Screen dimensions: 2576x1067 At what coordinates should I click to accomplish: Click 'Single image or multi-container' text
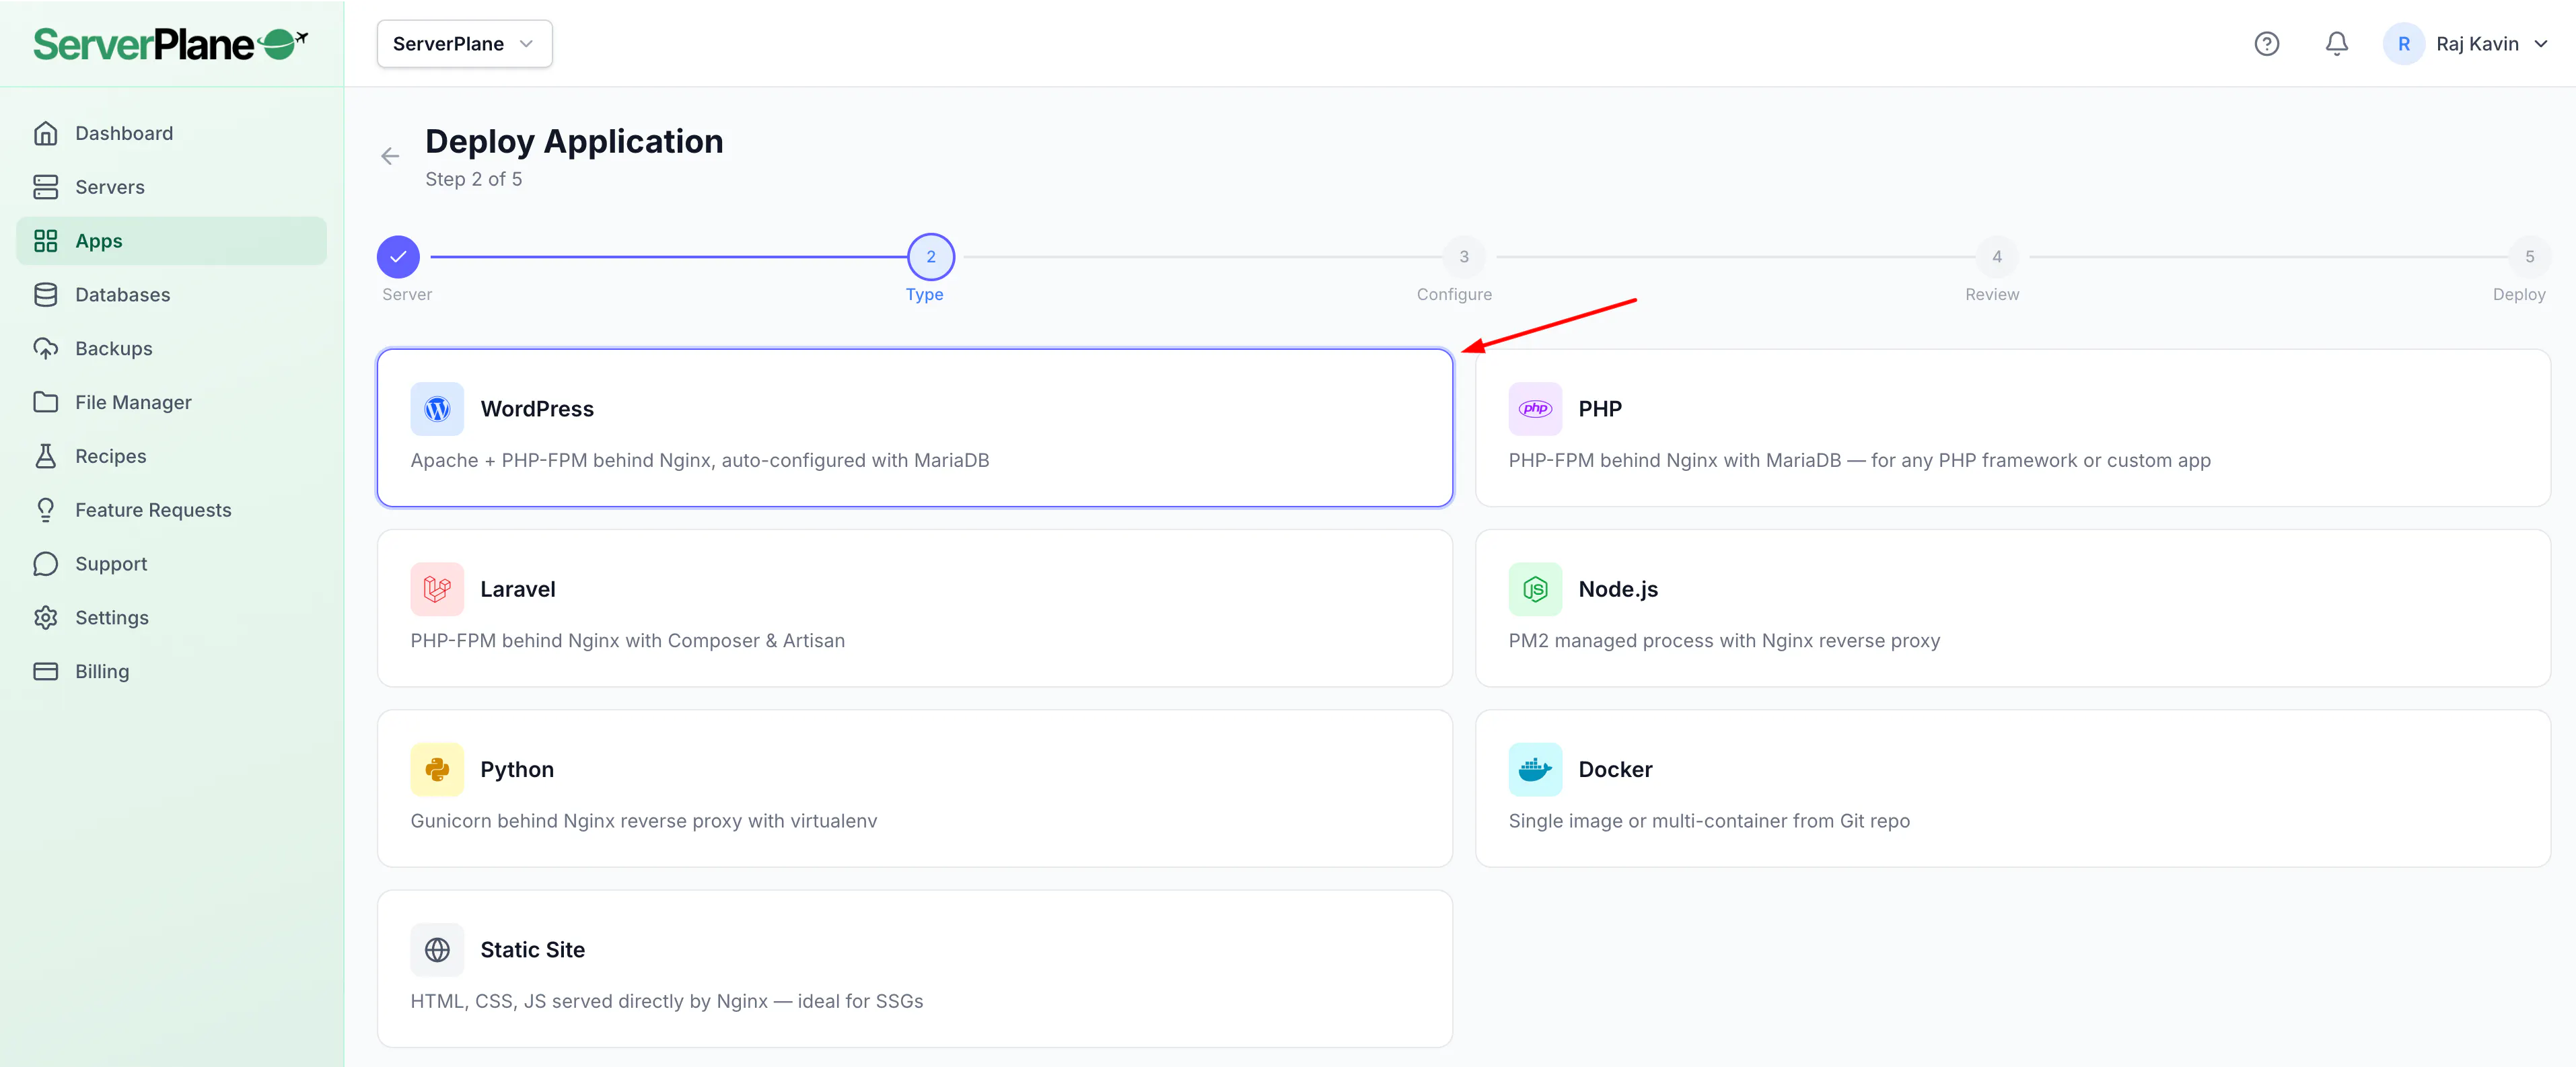point(1709,821)
